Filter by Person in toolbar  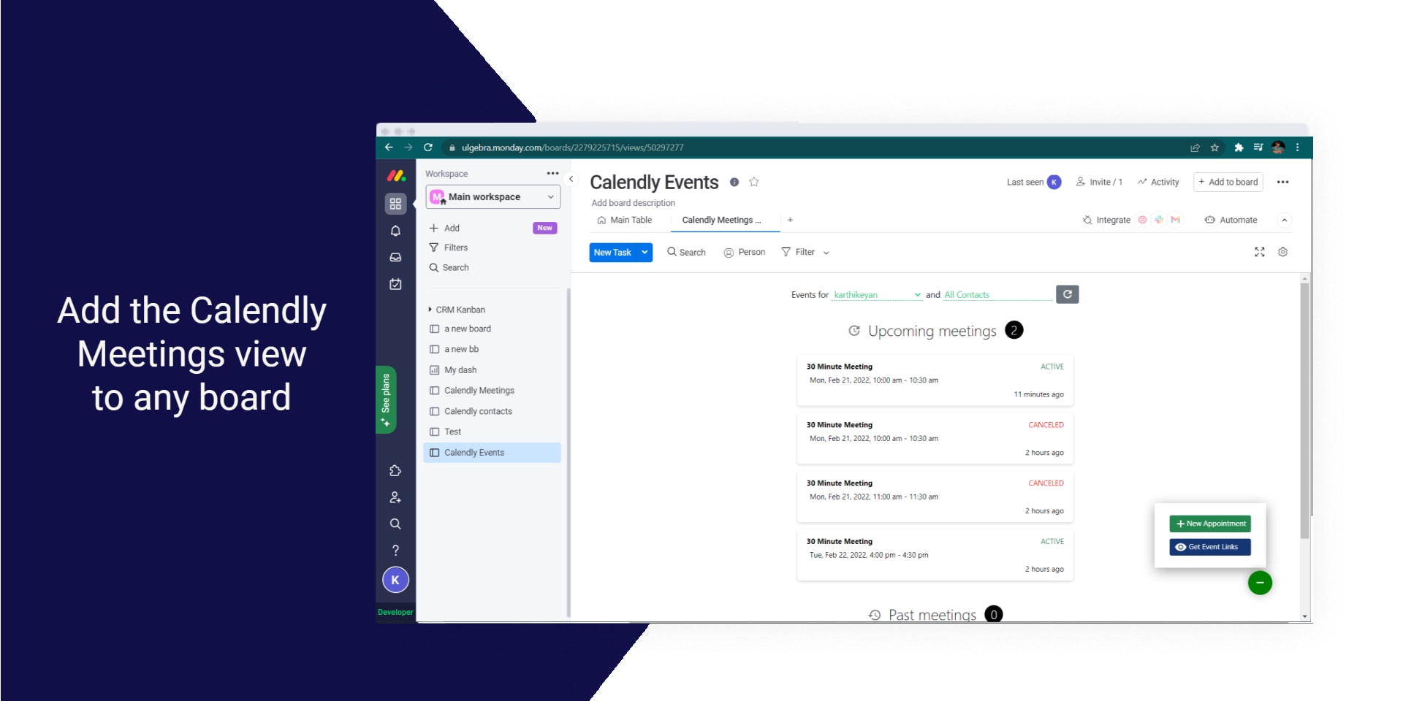744,252
